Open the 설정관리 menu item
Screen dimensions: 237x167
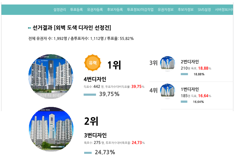[x=60, y=10]
